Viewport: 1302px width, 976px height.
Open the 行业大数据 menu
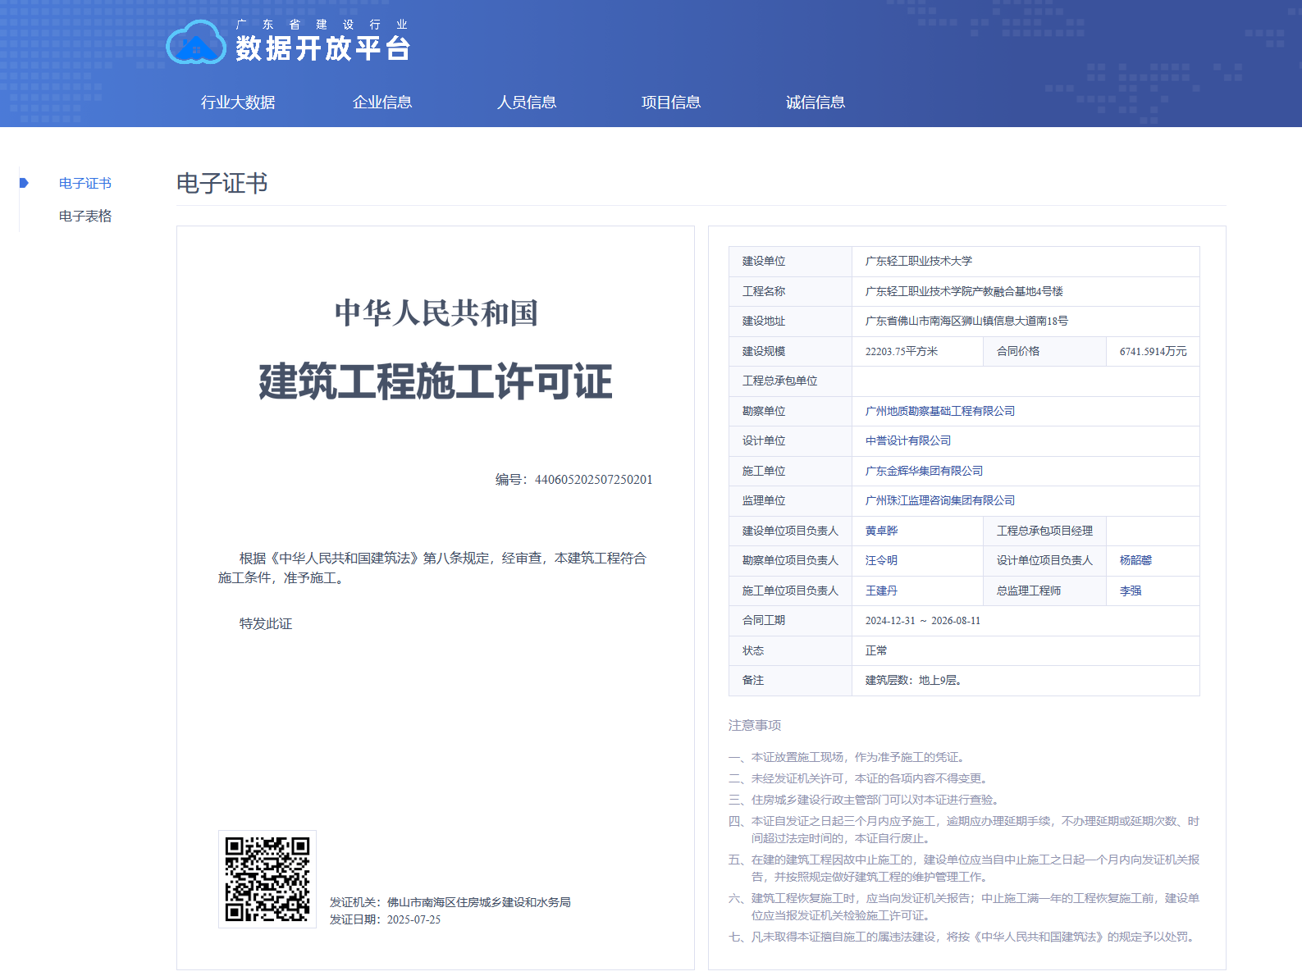click(x=238, y=103)
